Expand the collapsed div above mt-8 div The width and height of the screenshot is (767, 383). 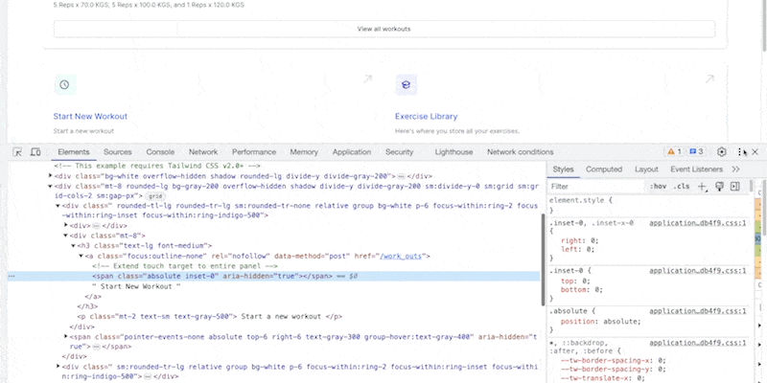(65, 225)
